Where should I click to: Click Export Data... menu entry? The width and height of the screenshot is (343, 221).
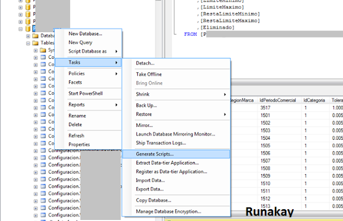click(150, 189)
